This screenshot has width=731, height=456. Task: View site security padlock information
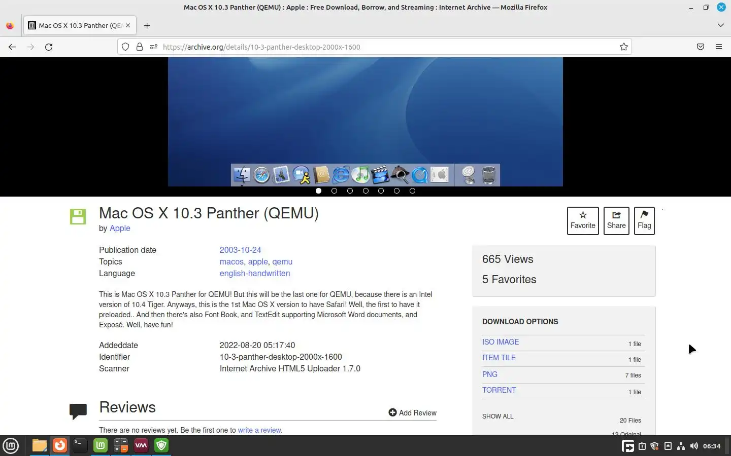tap(140, 47)
